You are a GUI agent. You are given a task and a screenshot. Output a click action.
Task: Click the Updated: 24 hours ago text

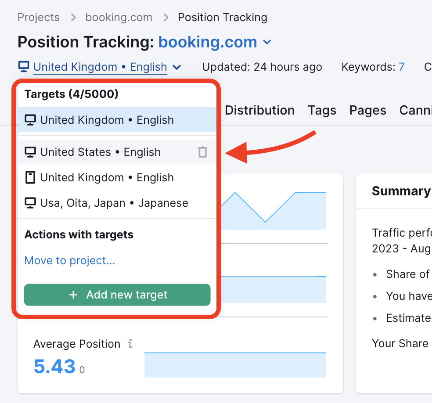click(262, 67)
